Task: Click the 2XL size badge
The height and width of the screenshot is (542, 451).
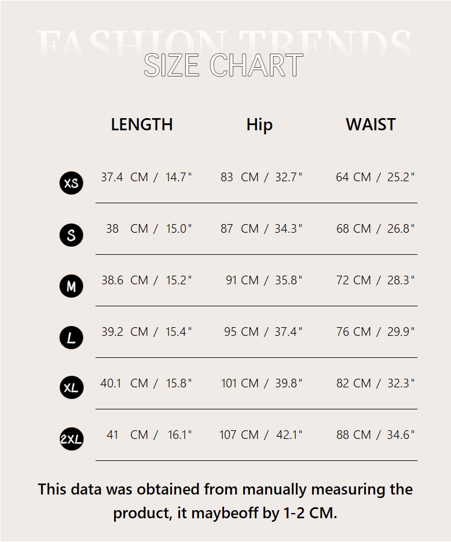Action: click(x=72, y=439)
